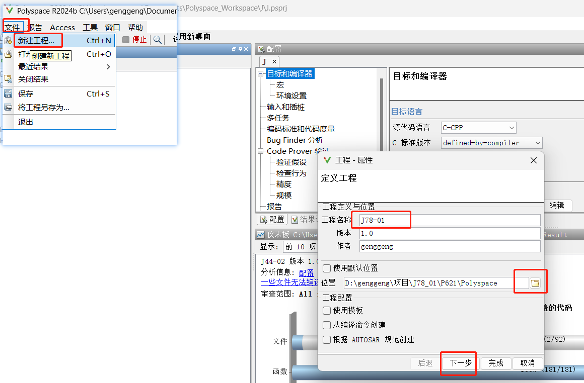Open the Access menu

coord(62,27)
